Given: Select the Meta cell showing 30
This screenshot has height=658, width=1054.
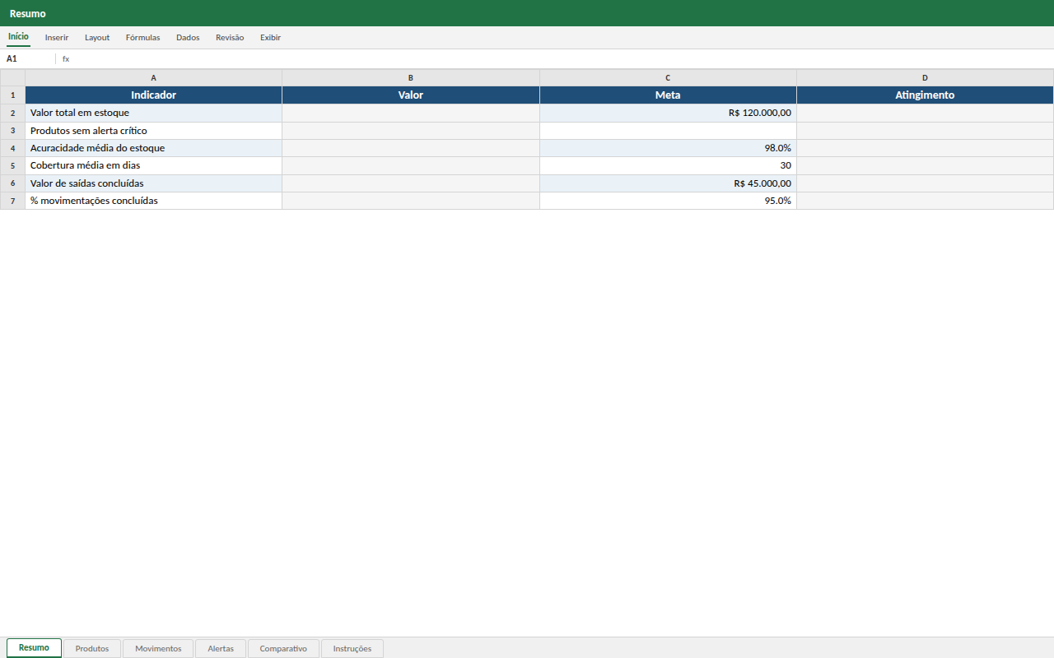Looking at the screenshot, I should coord(668,165).
